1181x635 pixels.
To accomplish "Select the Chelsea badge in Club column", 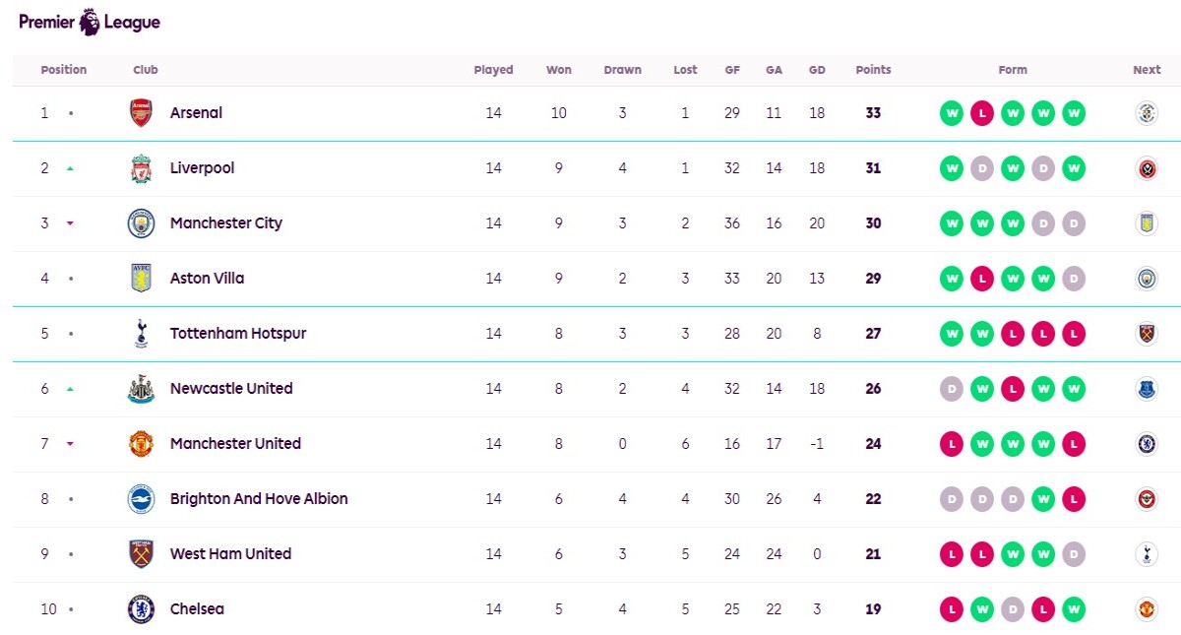I will [141, 609].
